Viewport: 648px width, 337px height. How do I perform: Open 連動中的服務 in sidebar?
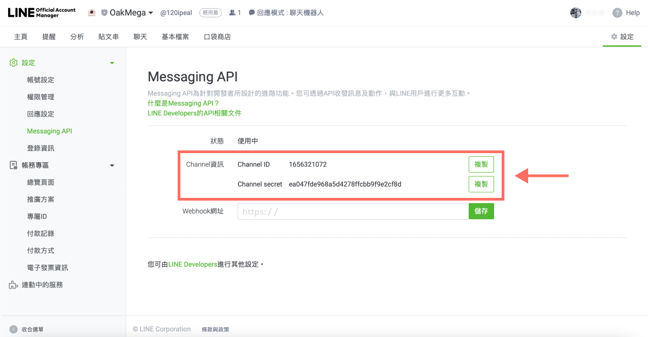(x=42, y=285)
